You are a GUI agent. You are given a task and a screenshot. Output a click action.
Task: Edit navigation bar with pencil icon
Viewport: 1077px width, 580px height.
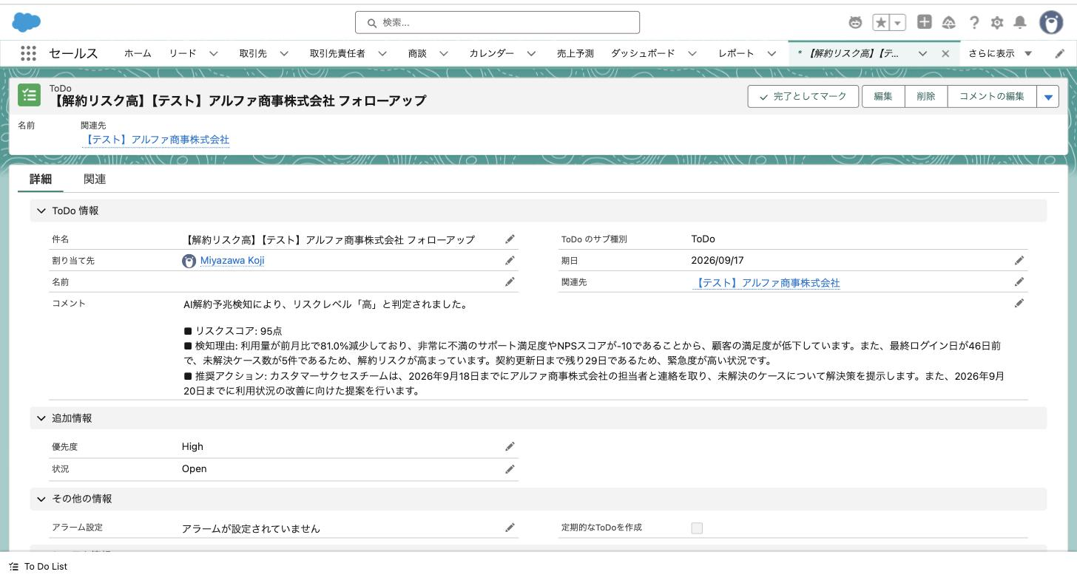click(x=1059, y=53)
